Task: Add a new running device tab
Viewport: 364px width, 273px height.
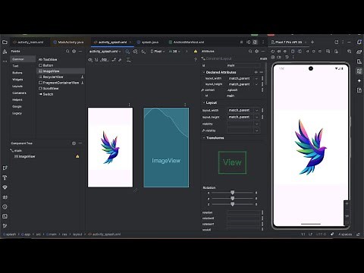Action: click(312, 42)
